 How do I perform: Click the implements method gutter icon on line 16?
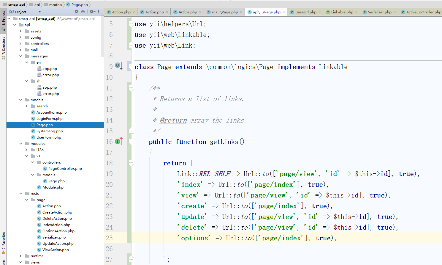click(118, 142)
